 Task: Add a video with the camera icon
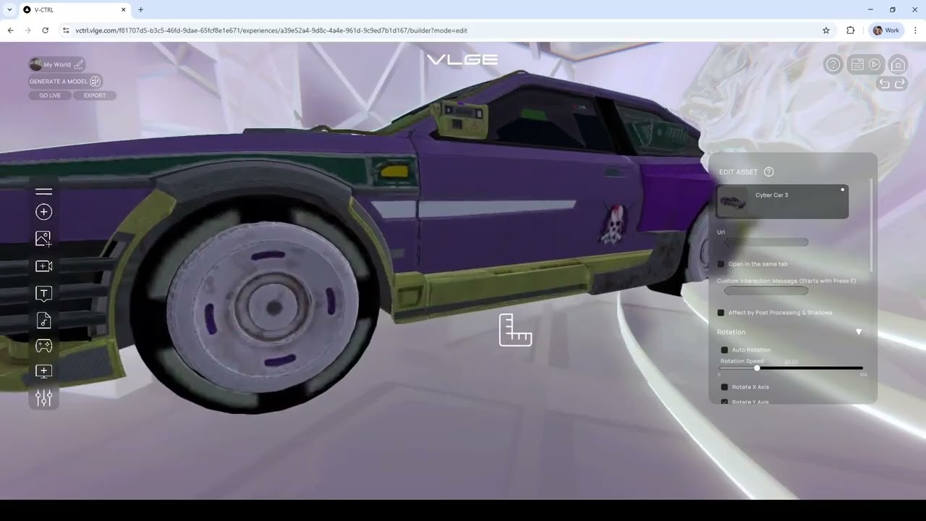point(43,266)
